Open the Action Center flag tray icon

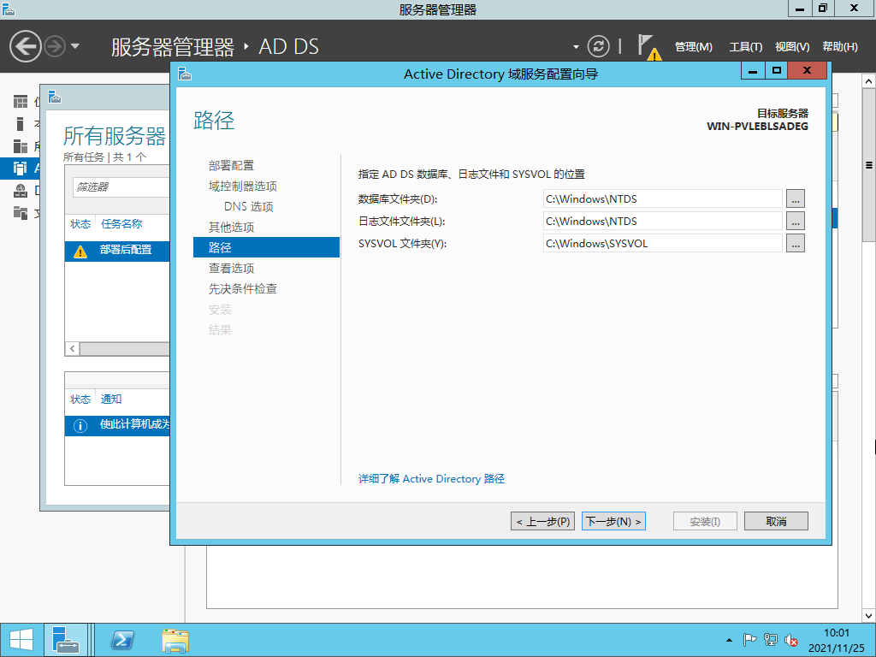coord(749,640)
